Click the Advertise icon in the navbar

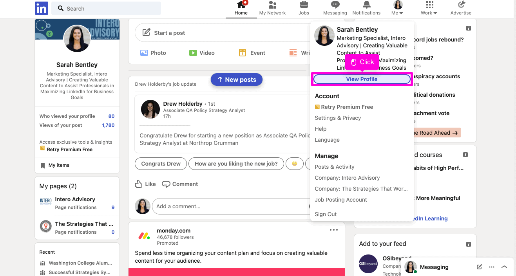coord(461,5)
